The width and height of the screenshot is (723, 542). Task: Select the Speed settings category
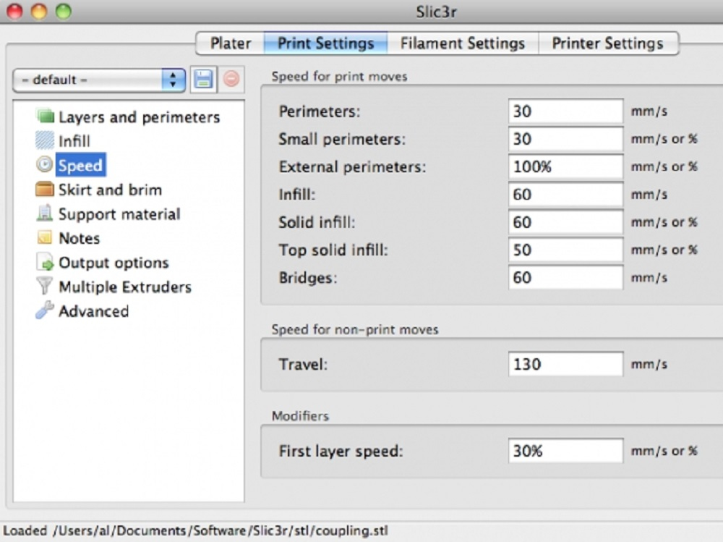[x=80, y=165]
